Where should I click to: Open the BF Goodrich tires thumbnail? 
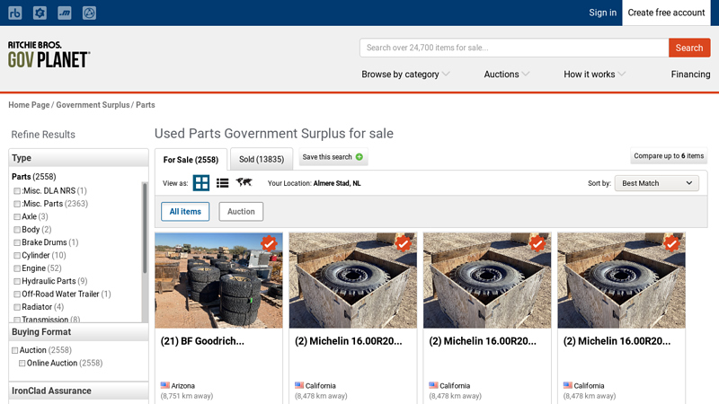point(218,280)
